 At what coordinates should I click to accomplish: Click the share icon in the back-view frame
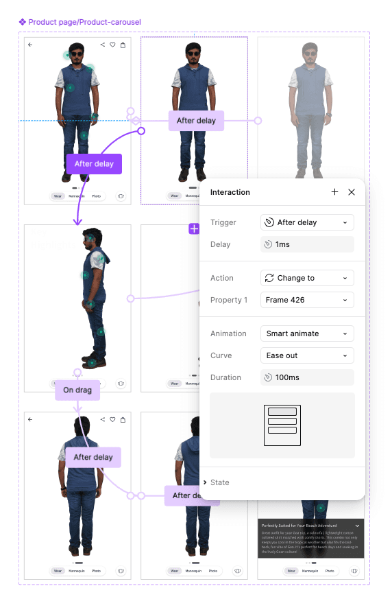pos(102,419)
